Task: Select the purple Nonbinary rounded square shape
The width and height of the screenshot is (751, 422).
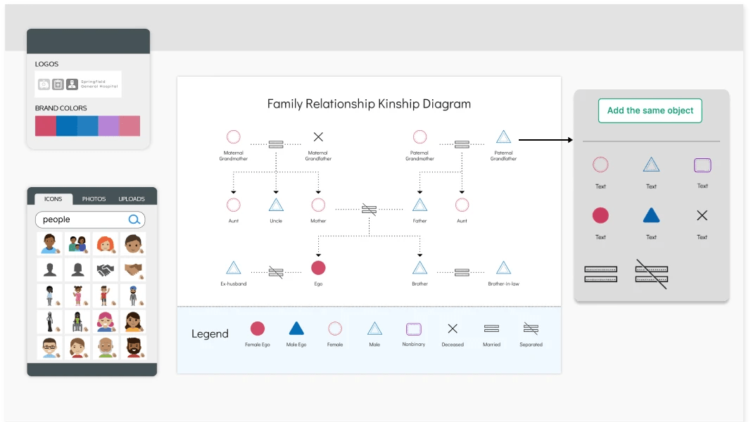Action: [702, 164]
